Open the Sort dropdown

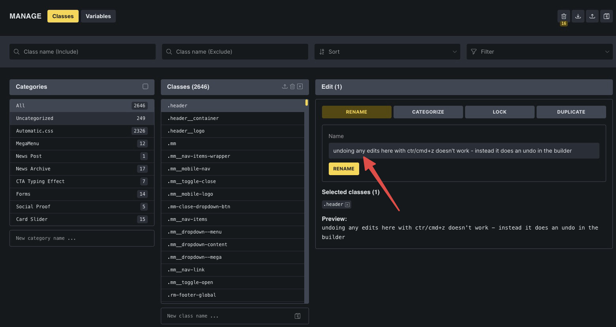point(387,52)
